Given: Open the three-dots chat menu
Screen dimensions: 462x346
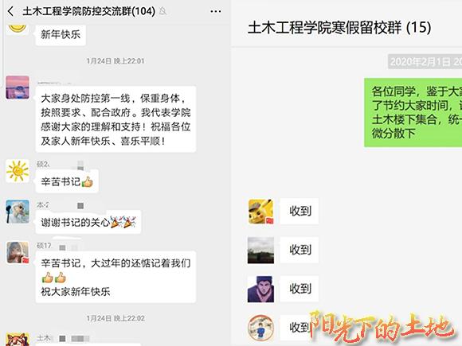Looking at the screenshot, I should click(x=216, y=11).
